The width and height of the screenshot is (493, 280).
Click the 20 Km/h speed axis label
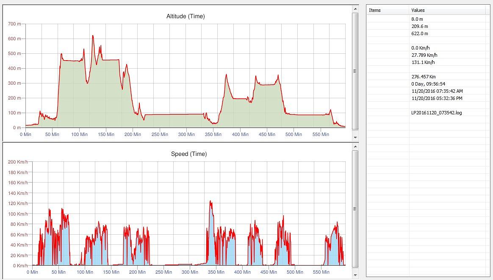click(19, 255)
